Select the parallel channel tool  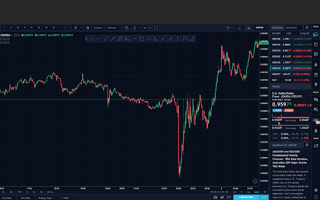(120, 39)
